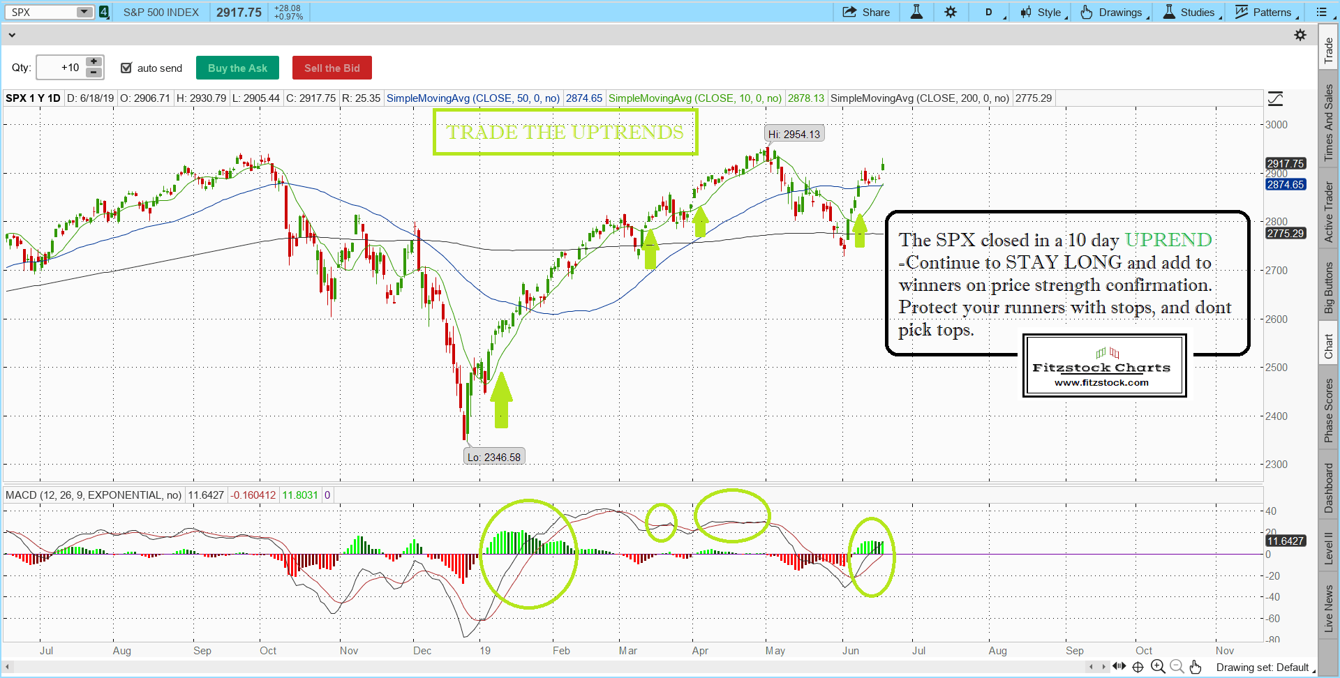Expand the Studies dropdown menu

pos(1192,12)
